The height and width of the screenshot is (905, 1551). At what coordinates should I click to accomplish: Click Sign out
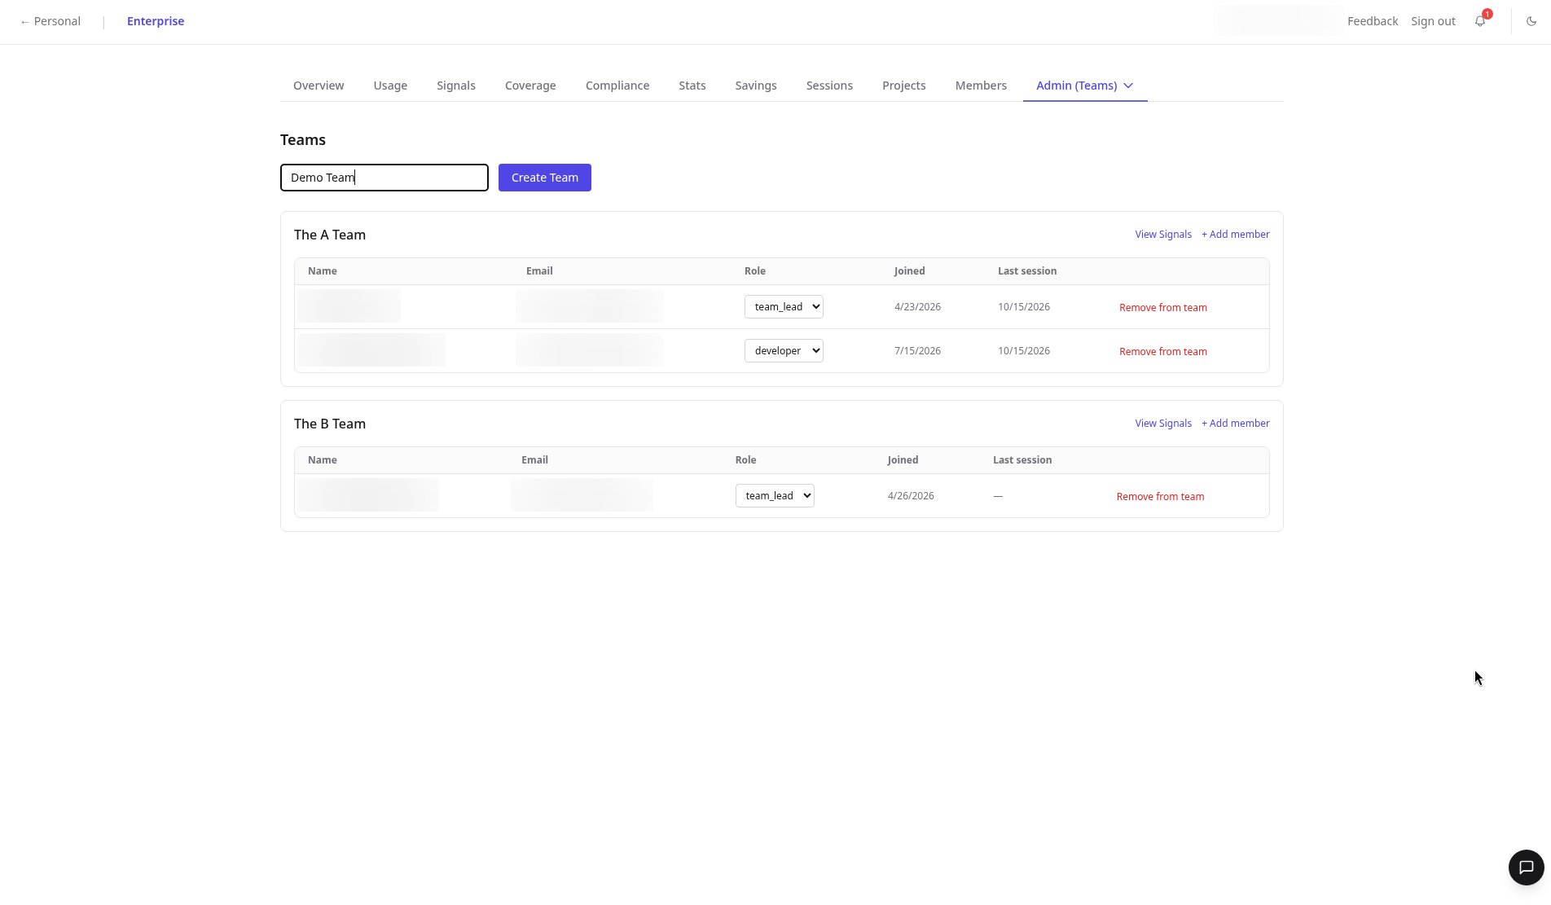(1433, 21)
